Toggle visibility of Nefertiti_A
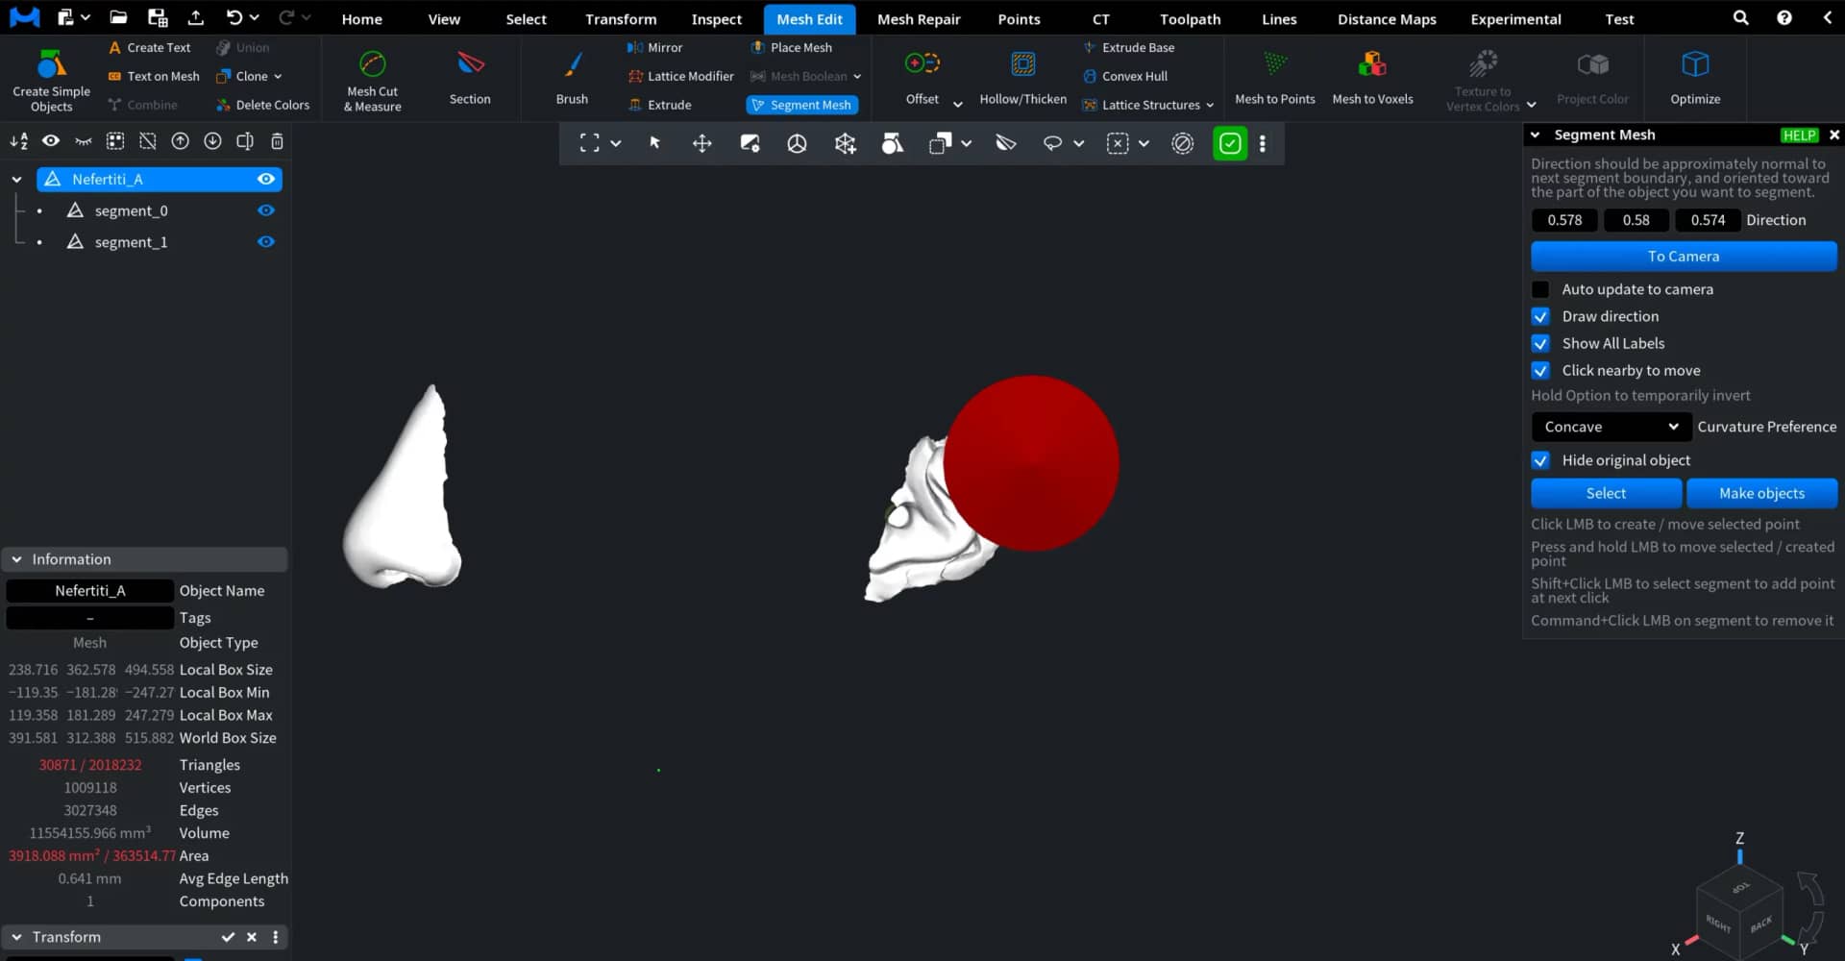The height and width of the screenshot is (961, 1845). point(266,179)
